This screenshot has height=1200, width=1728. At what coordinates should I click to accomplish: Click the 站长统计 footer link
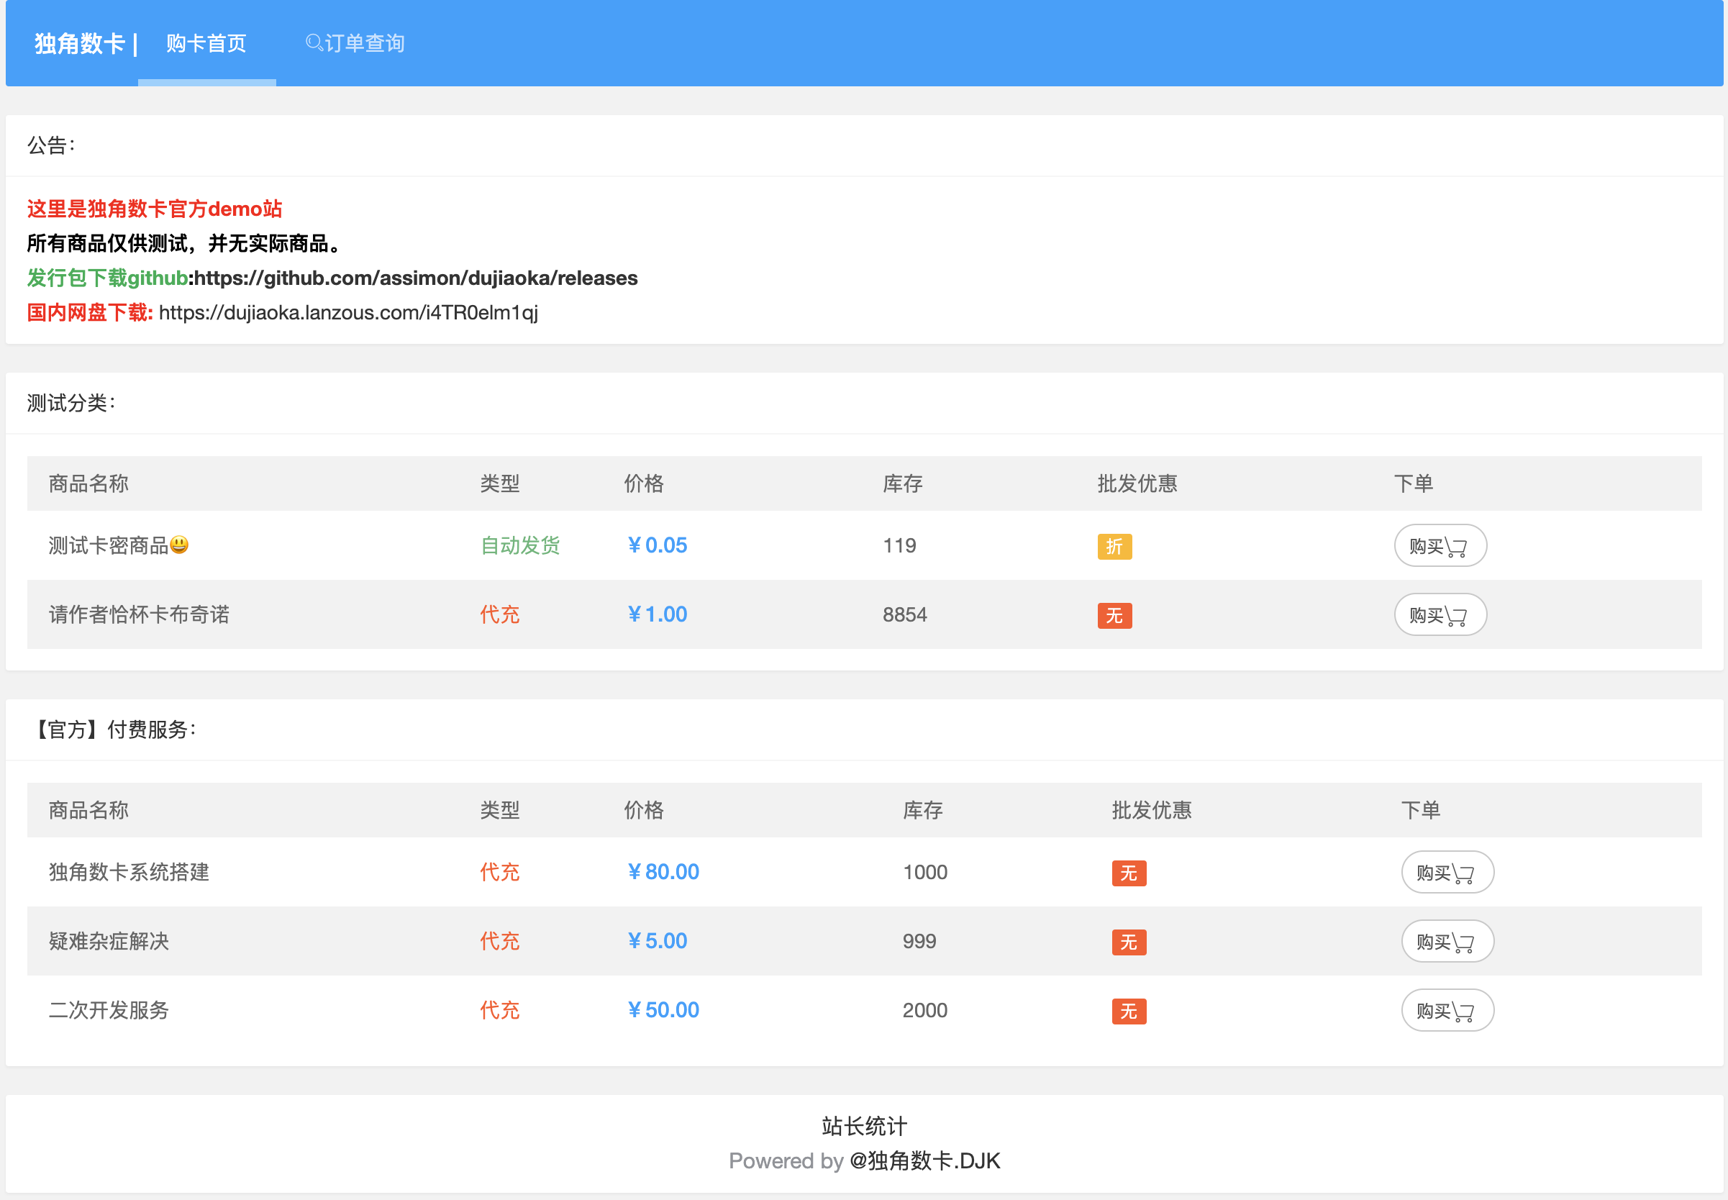coord(865,1126)
